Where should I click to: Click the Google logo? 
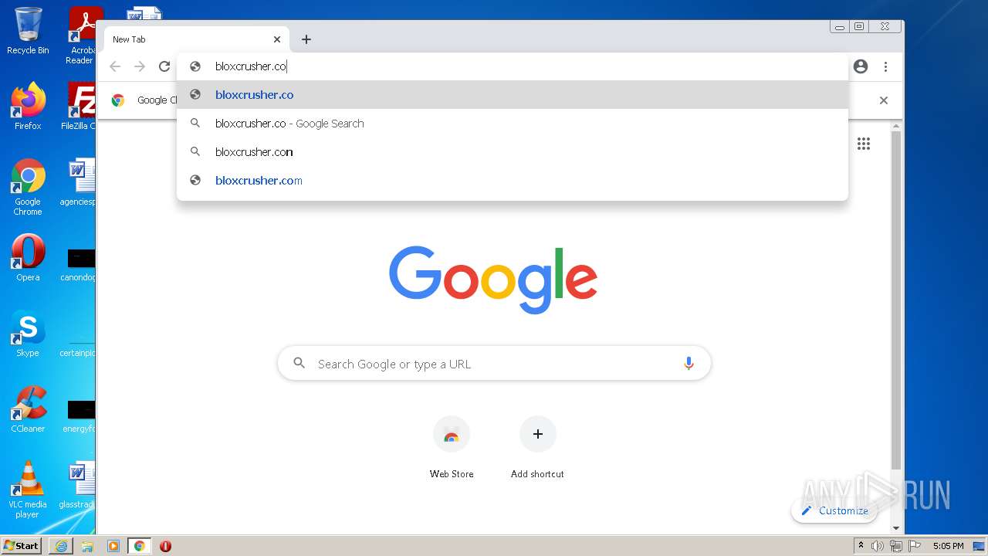pyautogui.click(x=493, y=279)
